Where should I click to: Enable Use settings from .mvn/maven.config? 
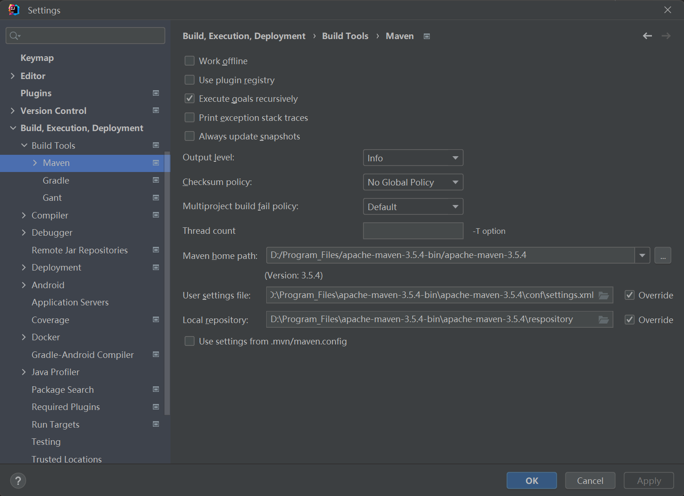(x=190, y=341)
